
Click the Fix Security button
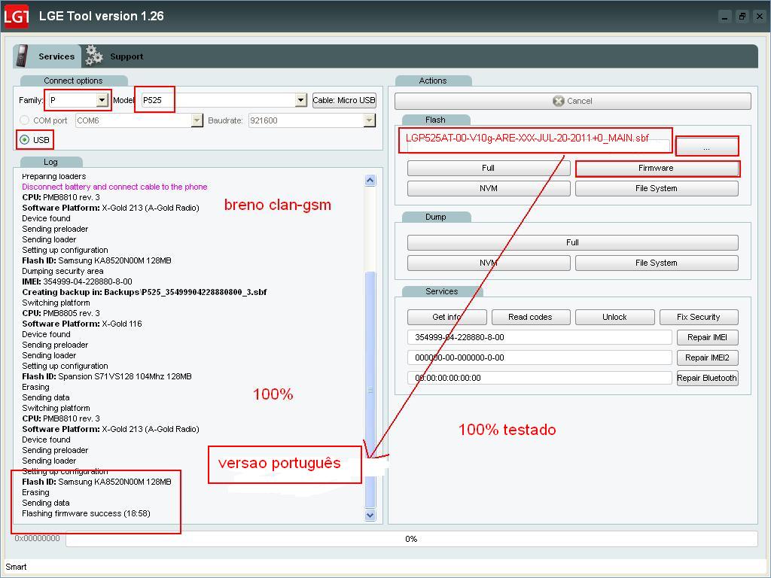click(x=699, y=317)
